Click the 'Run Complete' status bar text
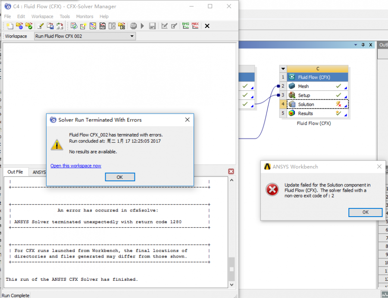The image size is (388, 298). pos(16,295)
